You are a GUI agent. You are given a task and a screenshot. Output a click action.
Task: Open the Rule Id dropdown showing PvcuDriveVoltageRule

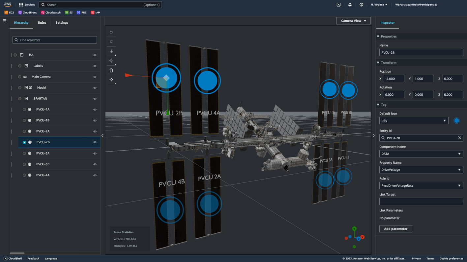point(421,185)
